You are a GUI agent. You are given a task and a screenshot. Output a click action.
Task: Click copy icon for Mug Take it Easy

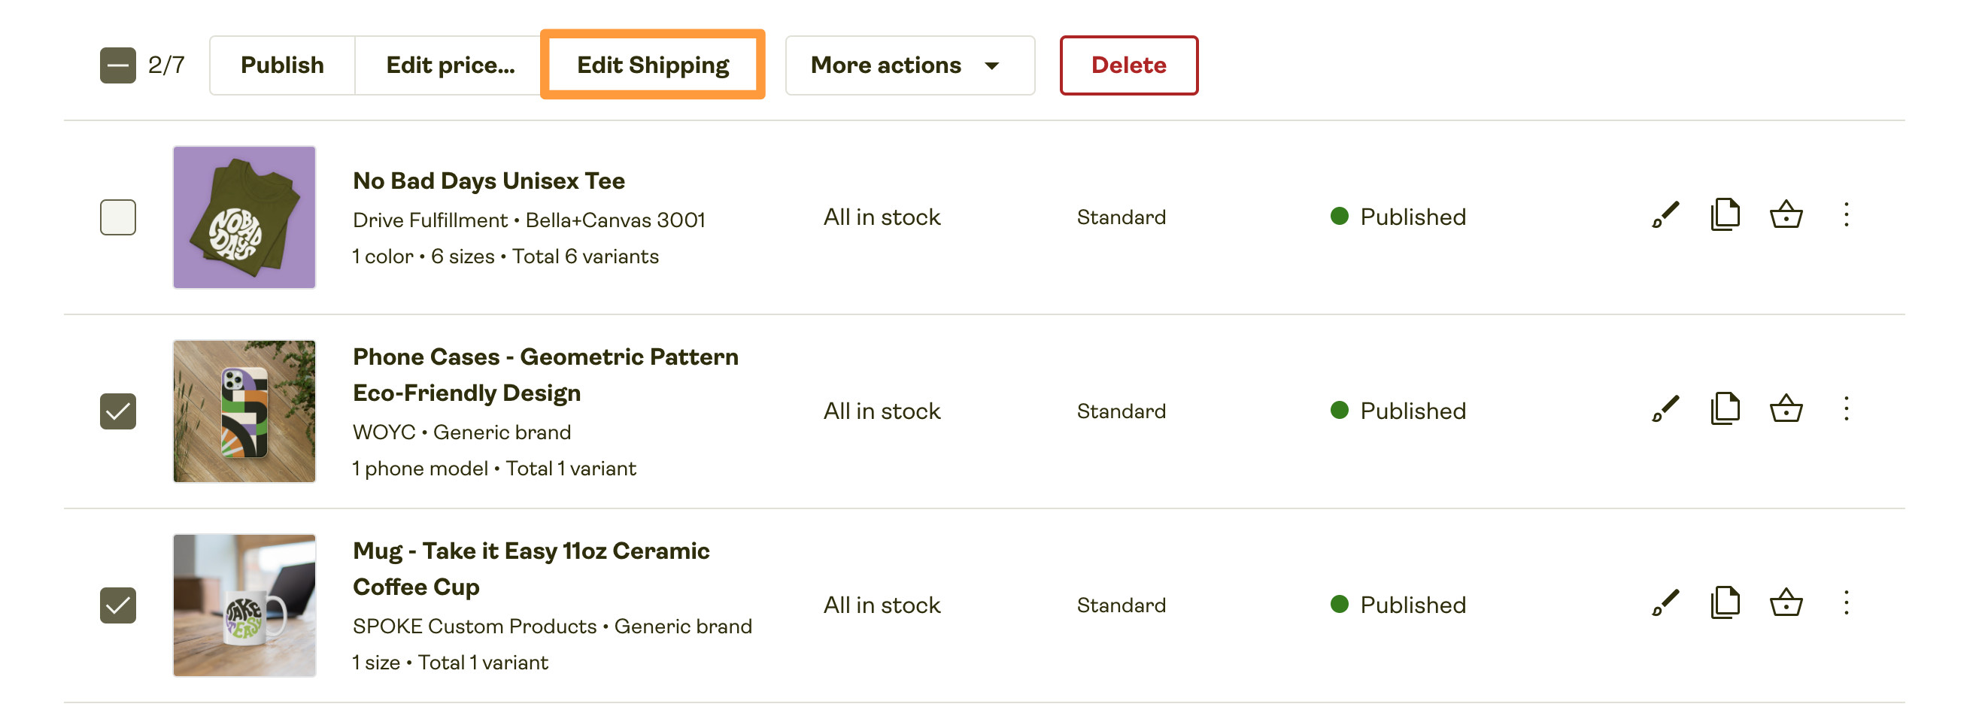[1725, 604]
